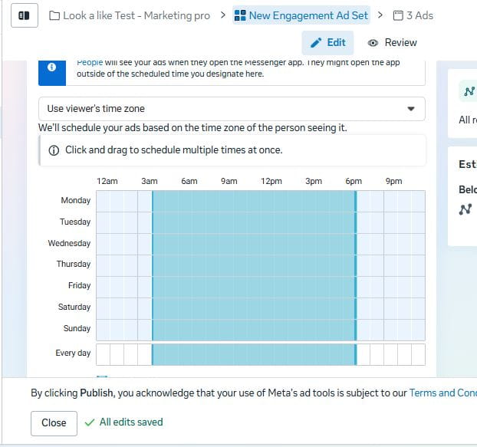Click the Thursday row label
Screen dimensions: 477x447
tap(74, 264)
